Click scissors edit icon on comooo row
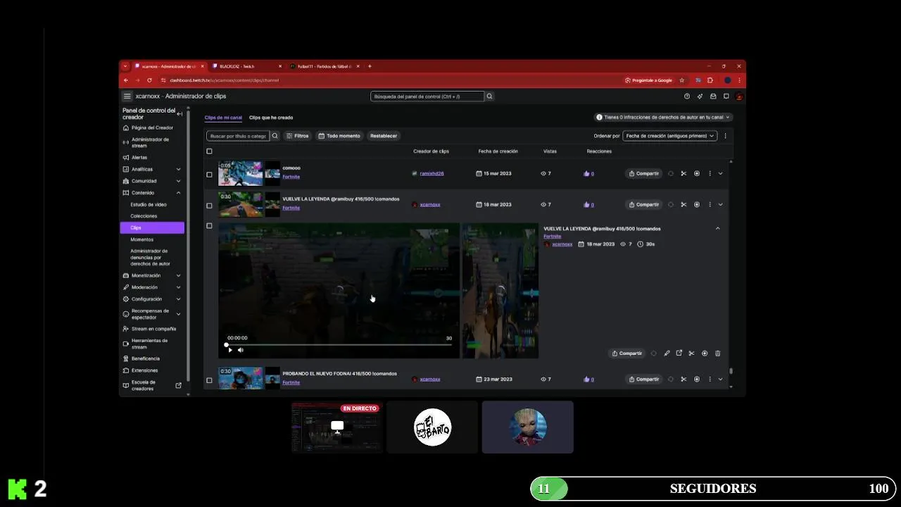Viewport: 901px width, 507px height. pyautogui.click(x=683, y=173)
